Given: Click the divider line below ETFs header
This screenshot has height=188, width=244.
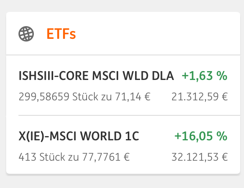Looking at the screenshot, I should coord(123,55).
